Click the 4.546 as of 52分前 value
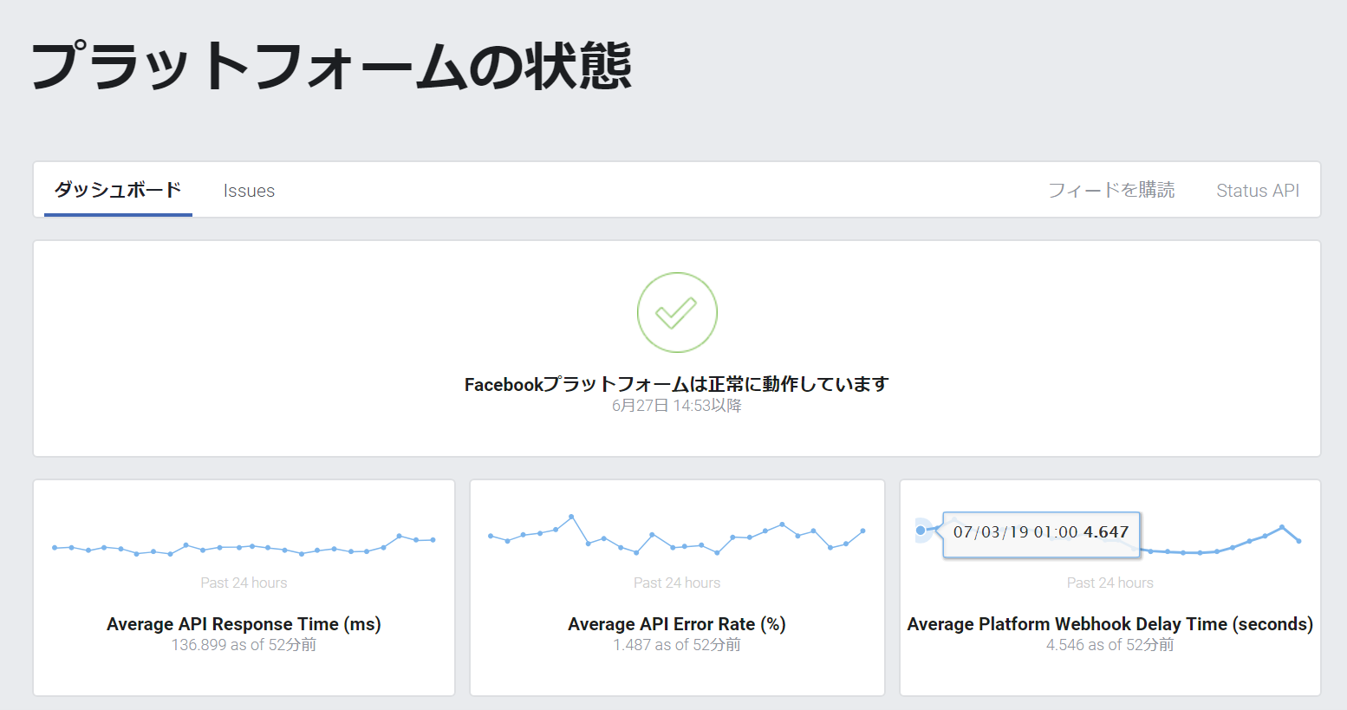This screenshot has width=1347, height=710. coord(1109,645)
